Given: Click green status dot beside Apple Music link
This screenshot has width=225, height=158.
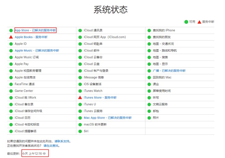Looking at the screenshot, I should point(11,50).
